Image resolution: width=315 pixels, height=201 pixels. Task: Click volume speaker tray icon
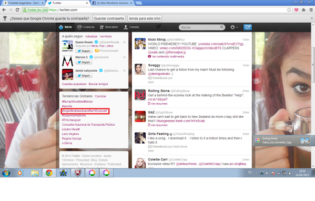pyautogui.click(x=267, y=173)
